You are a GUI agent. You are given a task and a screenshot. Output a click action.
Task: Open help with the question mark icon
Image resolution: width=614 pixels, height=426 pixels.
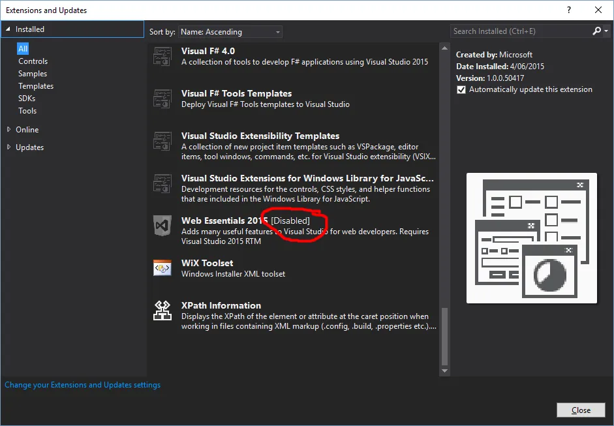click(568, 10)
